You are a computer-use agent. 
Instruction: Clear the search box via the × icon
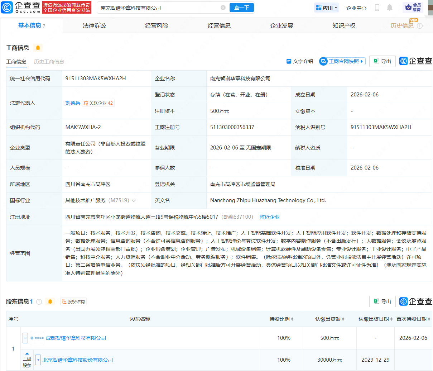coord(223,7)
